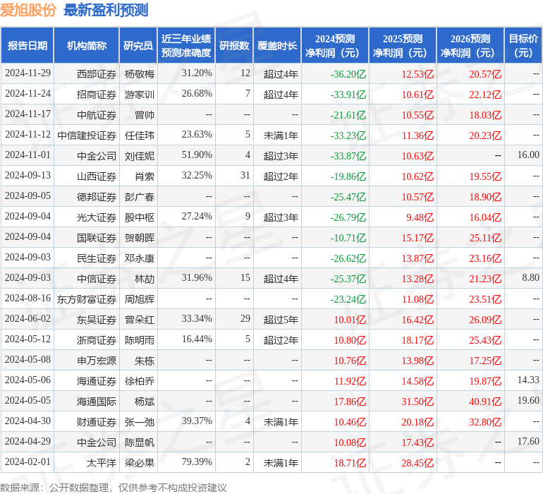
Task: Select the 2026预测净利润 column header
Action: coord(470,46)
